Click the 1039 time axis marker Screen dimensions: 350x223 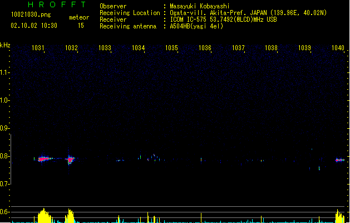[x=305, y=48]
